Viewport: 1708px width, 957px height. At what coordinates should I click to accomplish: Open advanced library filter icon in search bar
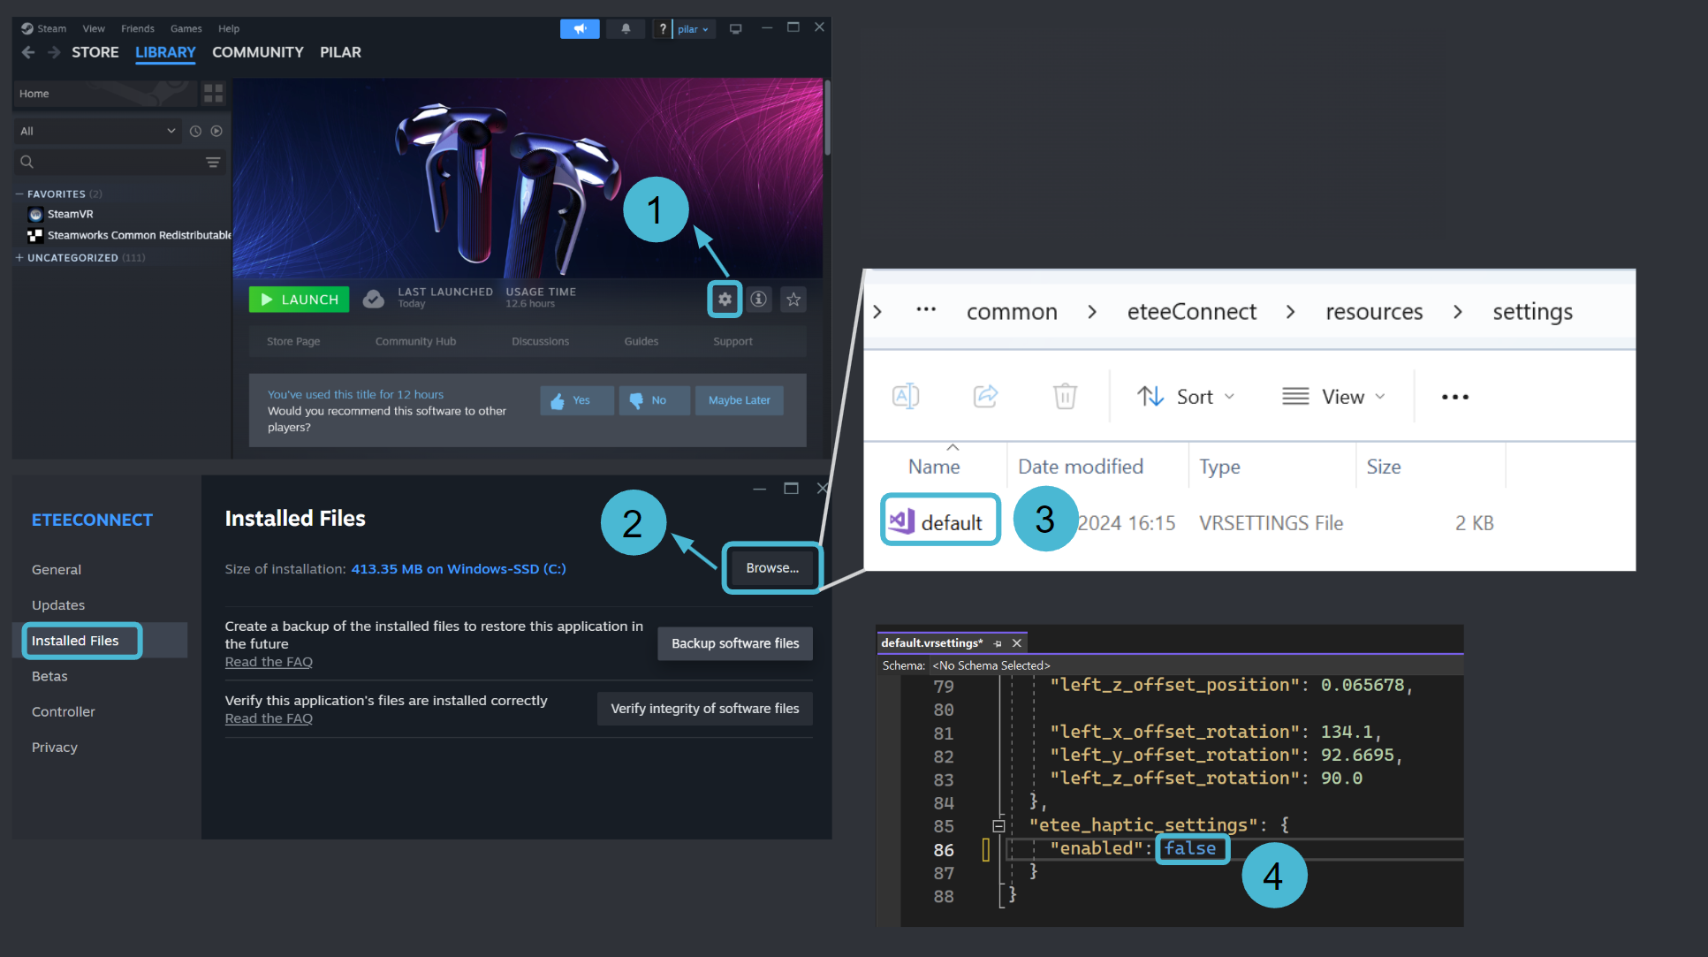(213, 162)
